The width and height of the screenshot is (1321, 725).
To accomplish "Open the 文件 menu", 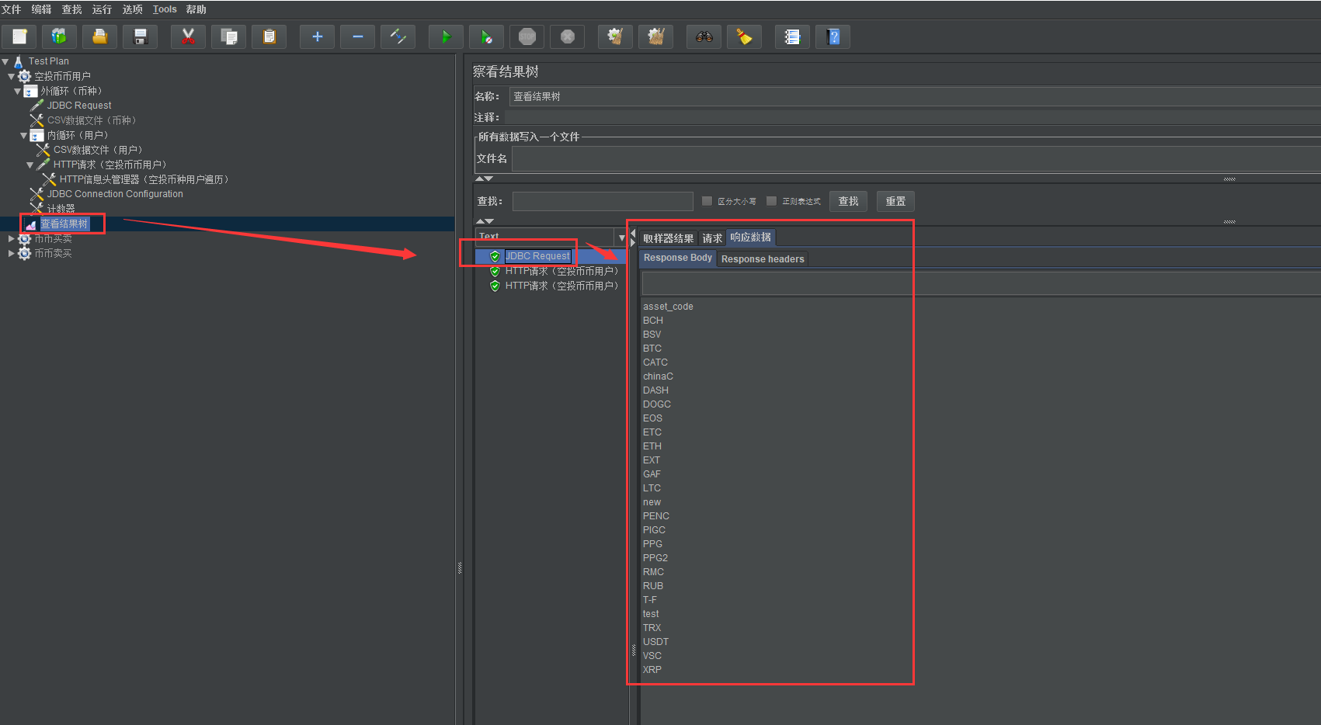I will click(x=11, y=9).
